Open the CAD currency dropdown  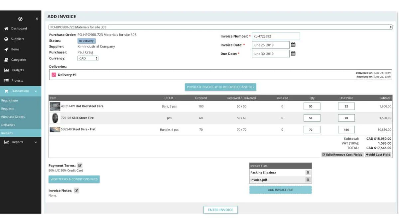coord(88,58)
